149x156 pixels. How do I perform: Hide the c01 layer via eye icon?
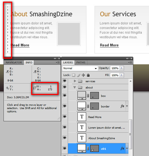65,148
